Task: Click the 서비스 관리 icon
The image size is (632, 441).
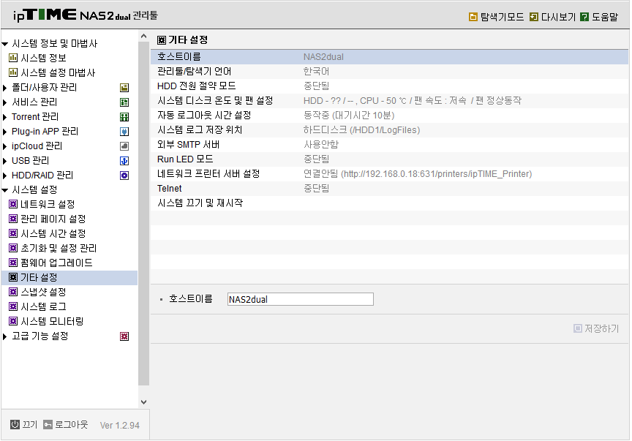Action: tap(124, 102)
